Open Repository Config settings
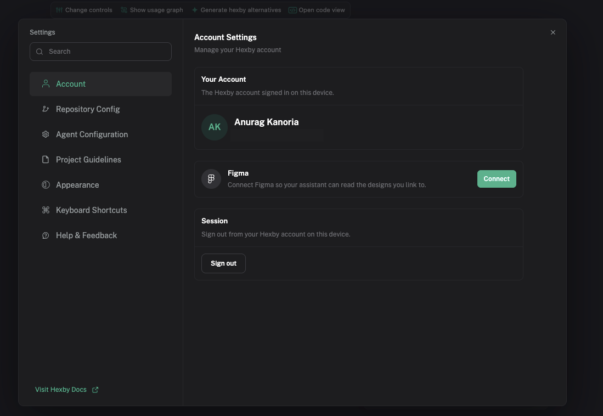Image resolution: width=603 pixels, height=416 pixels. 101,109
